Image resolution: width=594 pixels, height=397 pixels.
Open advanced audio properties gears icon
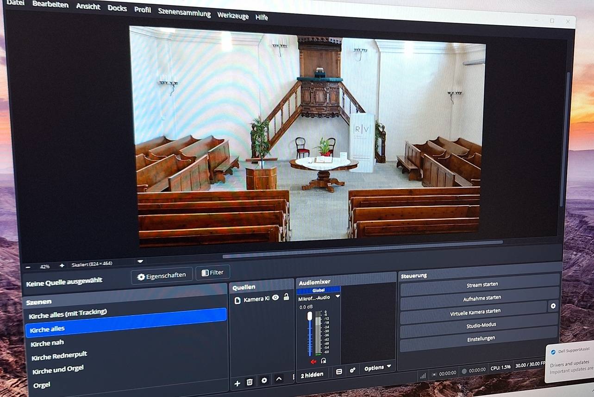pos(353,371)
